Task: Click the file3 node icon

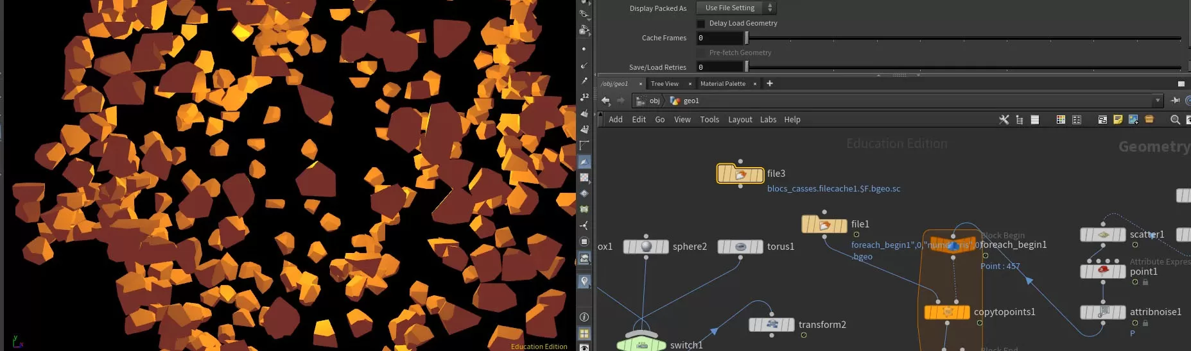Action: click(x=740, y=174)
